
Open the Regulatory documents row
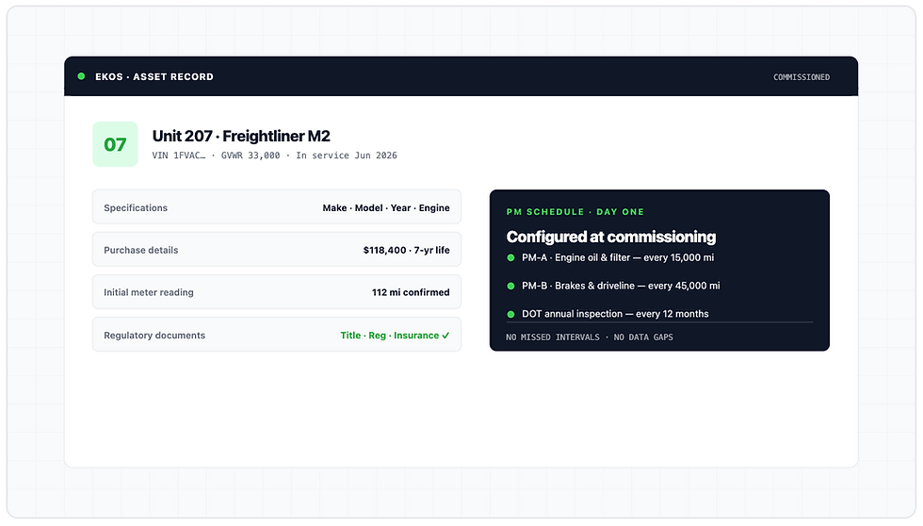(x=277, y=335)
